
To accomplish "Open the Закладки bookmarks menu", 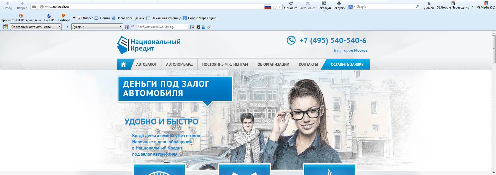I will [x=324, y=6].
